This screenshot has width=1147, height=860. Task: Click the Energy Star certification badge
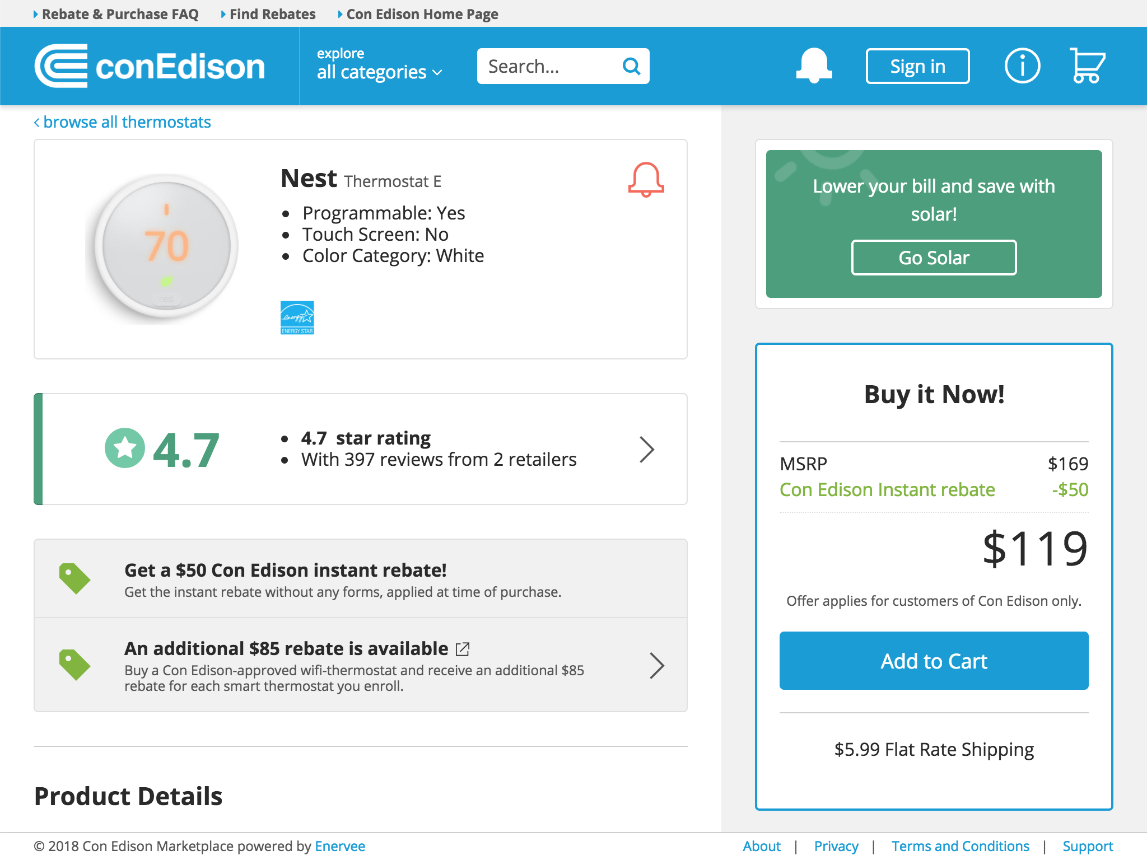(x=297, y=317)
